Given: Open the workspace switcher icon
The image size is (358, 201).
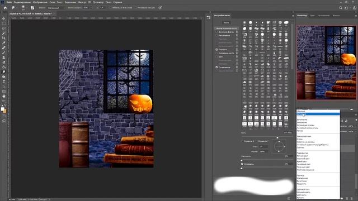Looking at the screenshot, I should (x=347, y=8).
